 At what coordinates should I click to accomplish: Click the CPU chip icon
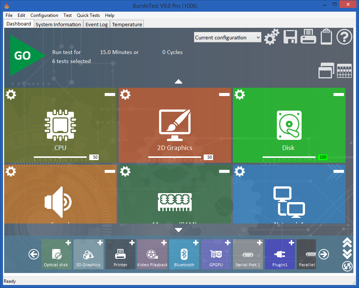(x=60, y=125)
